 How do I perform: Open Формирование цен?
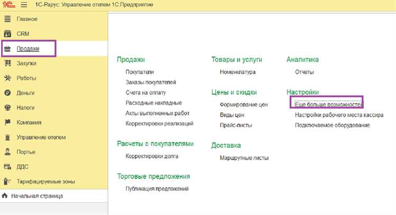coord(244,105)
